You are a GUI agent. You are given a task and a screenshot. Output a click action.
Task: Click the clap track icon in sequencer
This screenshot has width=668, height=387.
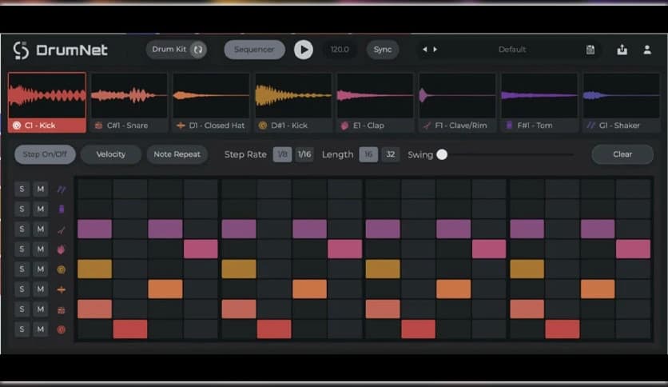(x=62, y=249)
